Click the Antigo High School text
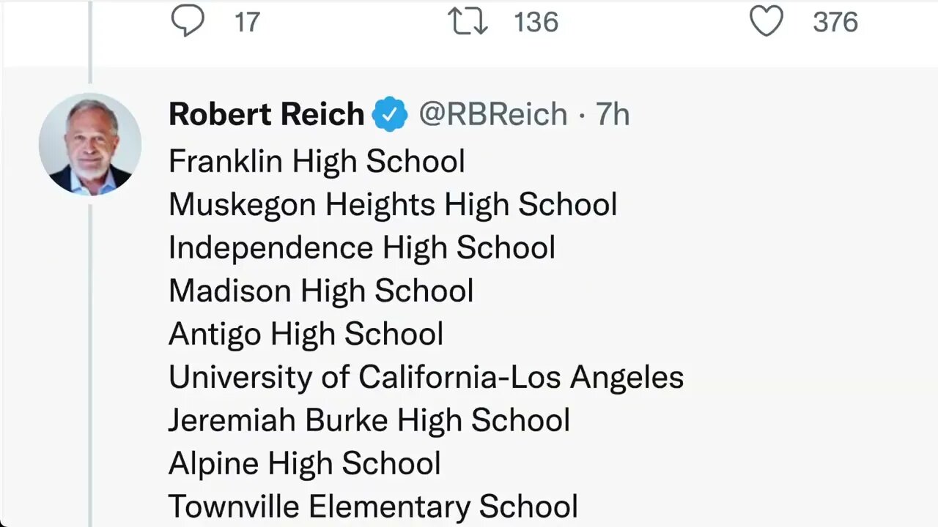This screenshot has height=527, width=938. (306, 334)
